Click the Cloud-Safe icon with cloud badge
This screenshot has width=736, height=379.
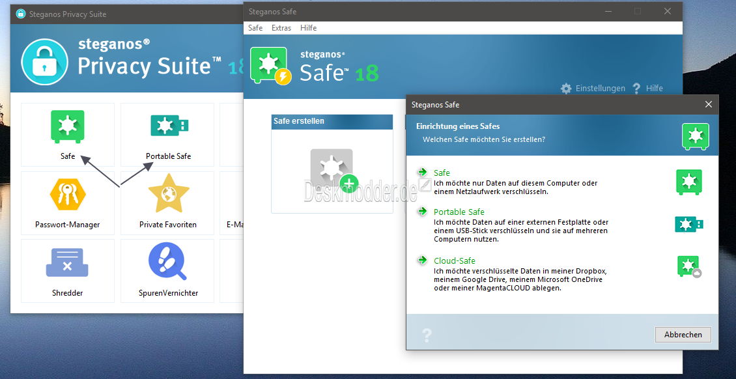tap(689, 266)
